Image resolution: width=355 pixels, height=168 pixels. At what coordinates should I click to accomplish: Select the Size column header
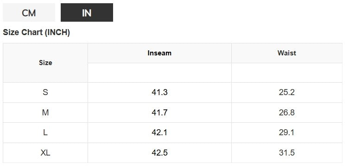point(45,63)
